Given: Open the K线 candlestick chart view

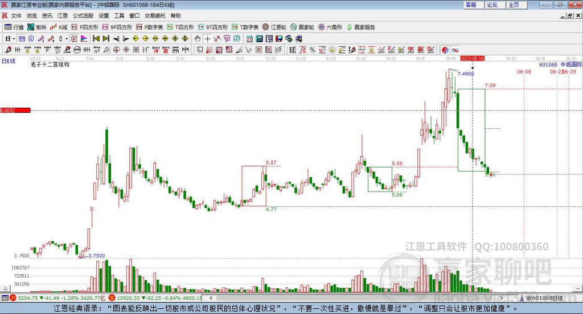Looking at the screenshot, I should click(59, 27).
